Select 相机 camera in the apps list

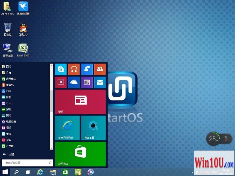pos(6,127)
